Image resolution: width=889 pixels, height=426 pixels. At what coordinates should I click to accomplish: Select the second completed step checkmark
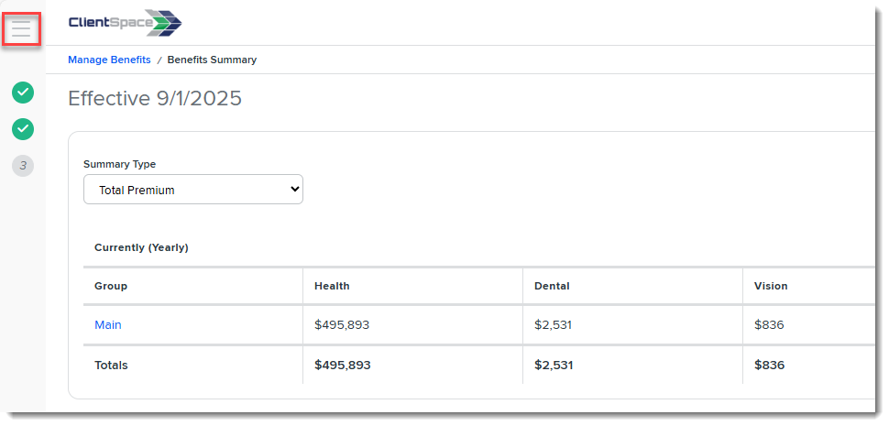(x=23, y=129)
